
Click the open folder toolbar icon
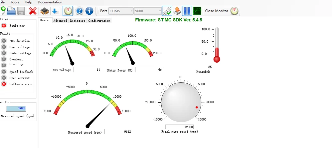pyautogui.click(x=11, y=11)
